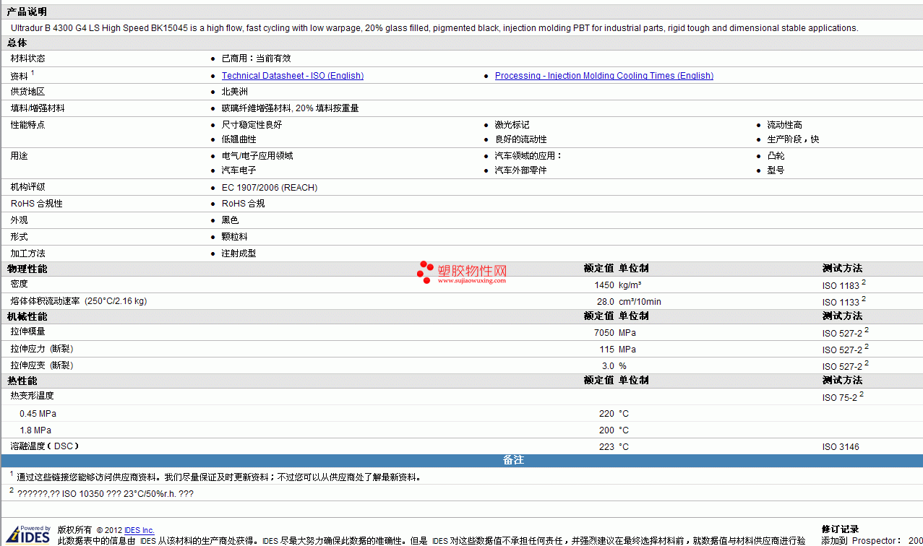The height and width of the screenshot is (546, 923).
Task: Click the ISO 3146 test method
Action: [x=841, y=447]
